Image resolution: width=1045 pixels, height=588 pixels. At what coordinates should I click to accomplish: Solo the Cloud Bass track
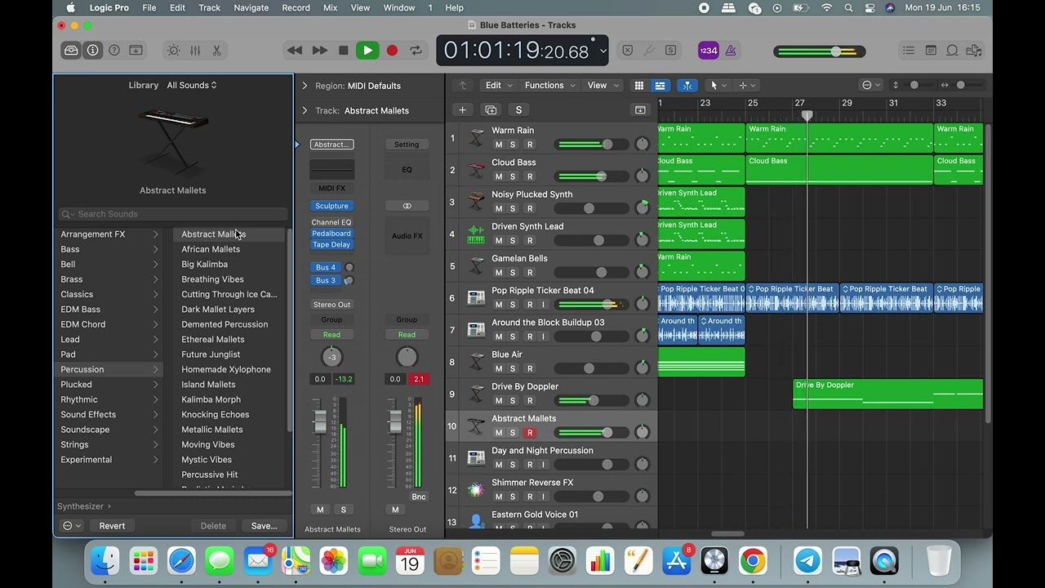click(x=513, y=176)
